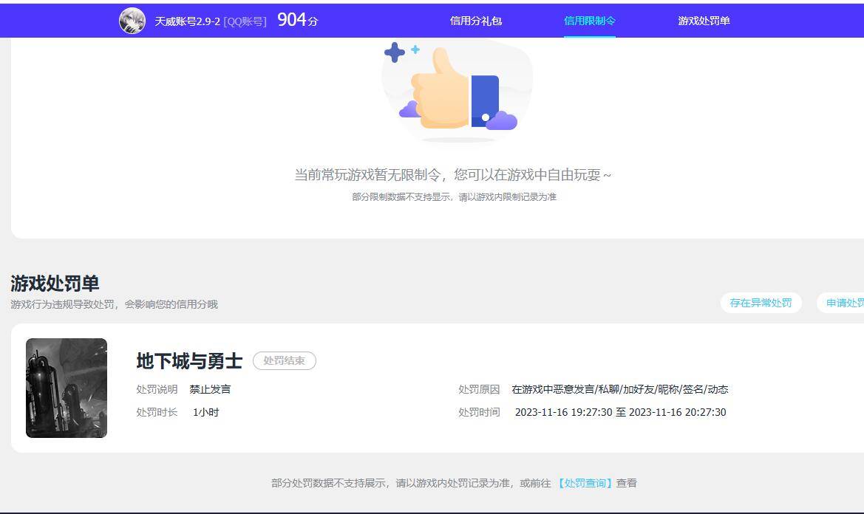Image resolution: width=864 pixels, height=514 pixels.
Task: Click the 处罚时间 timestamp range
Action: point(621,412)
